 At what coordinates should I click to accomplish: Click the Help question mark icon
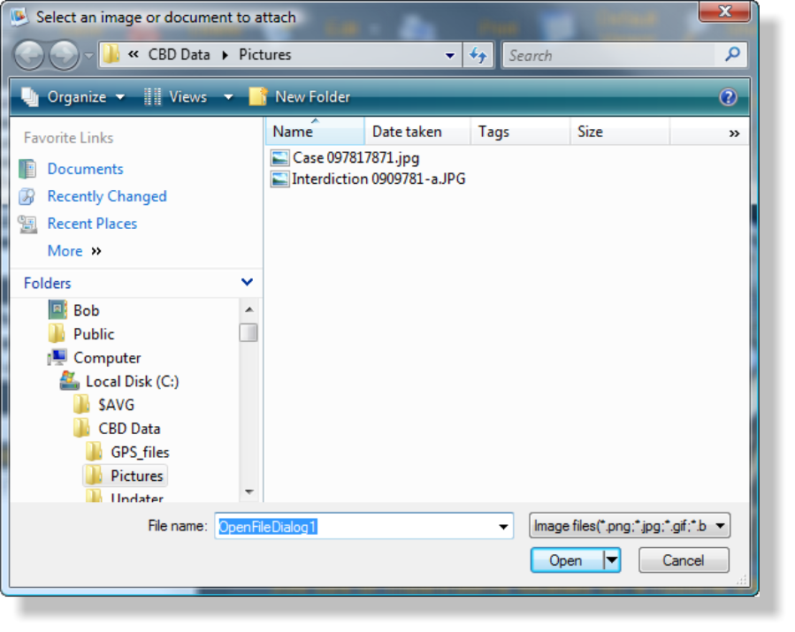click(x=728, y=97)
